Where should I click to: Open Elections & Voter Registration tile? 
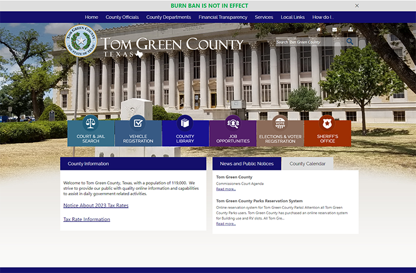pos(280,134)
